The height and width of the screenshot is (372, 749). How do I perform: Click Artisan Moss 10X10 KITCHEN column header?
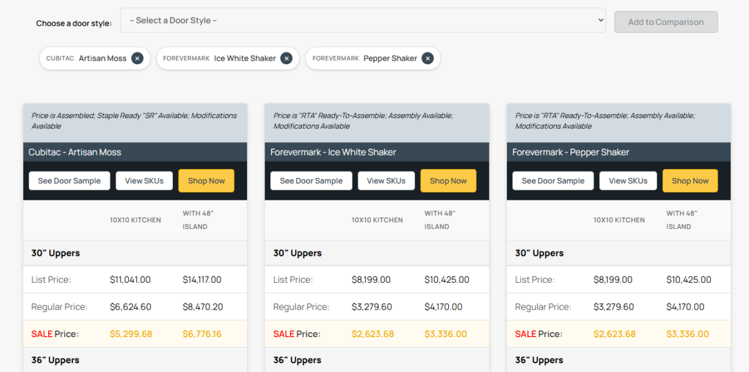tap(135, 220)
